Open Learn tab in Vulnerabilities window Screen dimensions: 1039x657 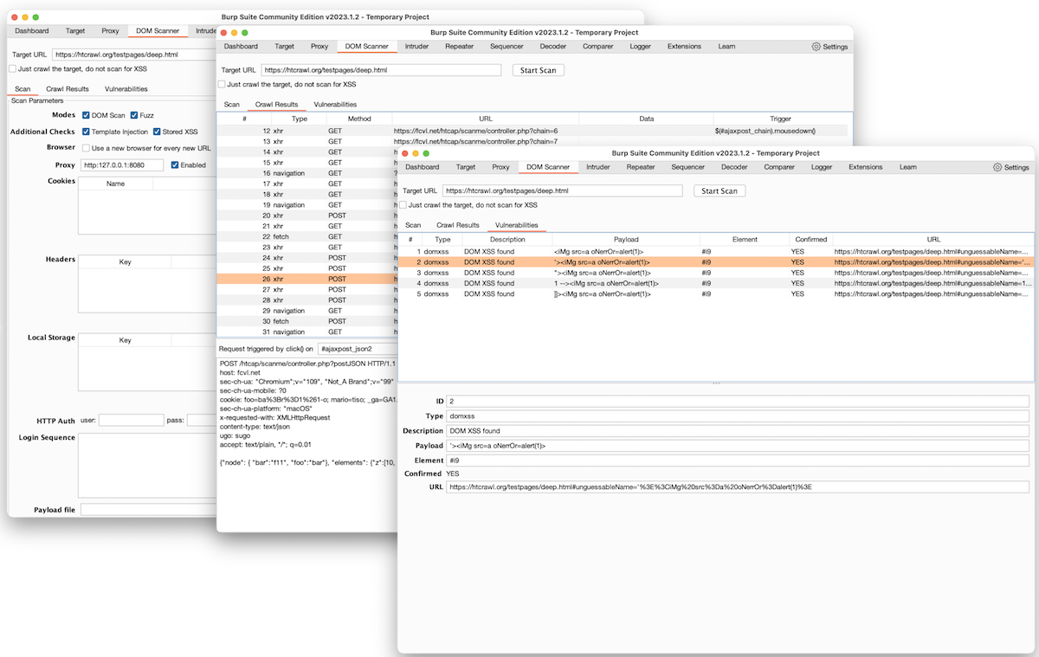907,167
